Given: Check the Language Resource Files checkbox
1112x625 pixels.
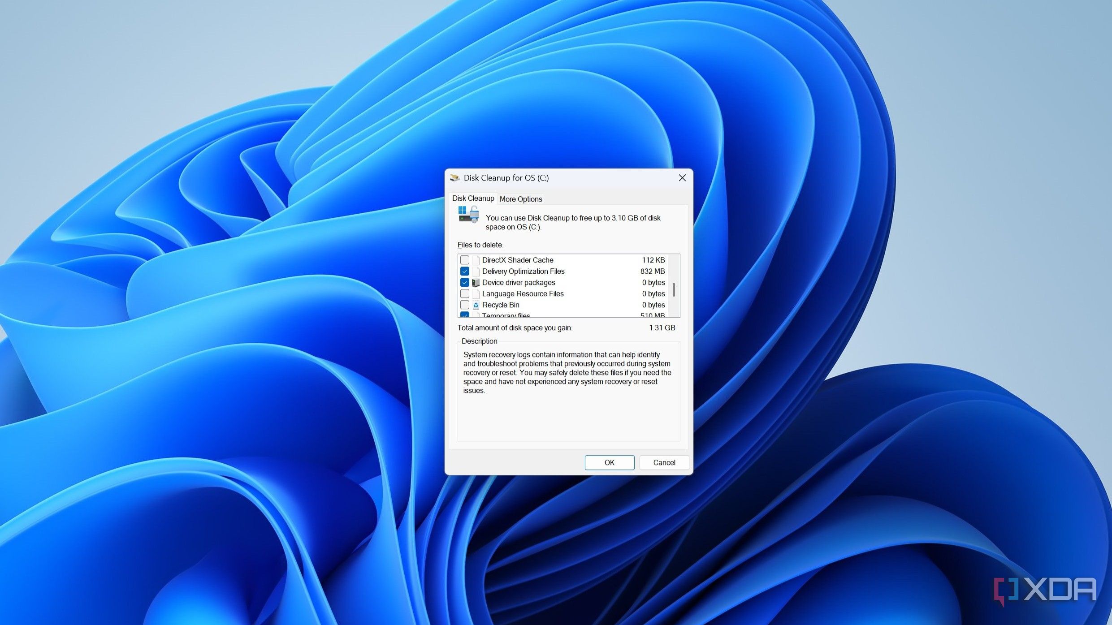Looking at the screenshot, I should click(x=465, y=294).
